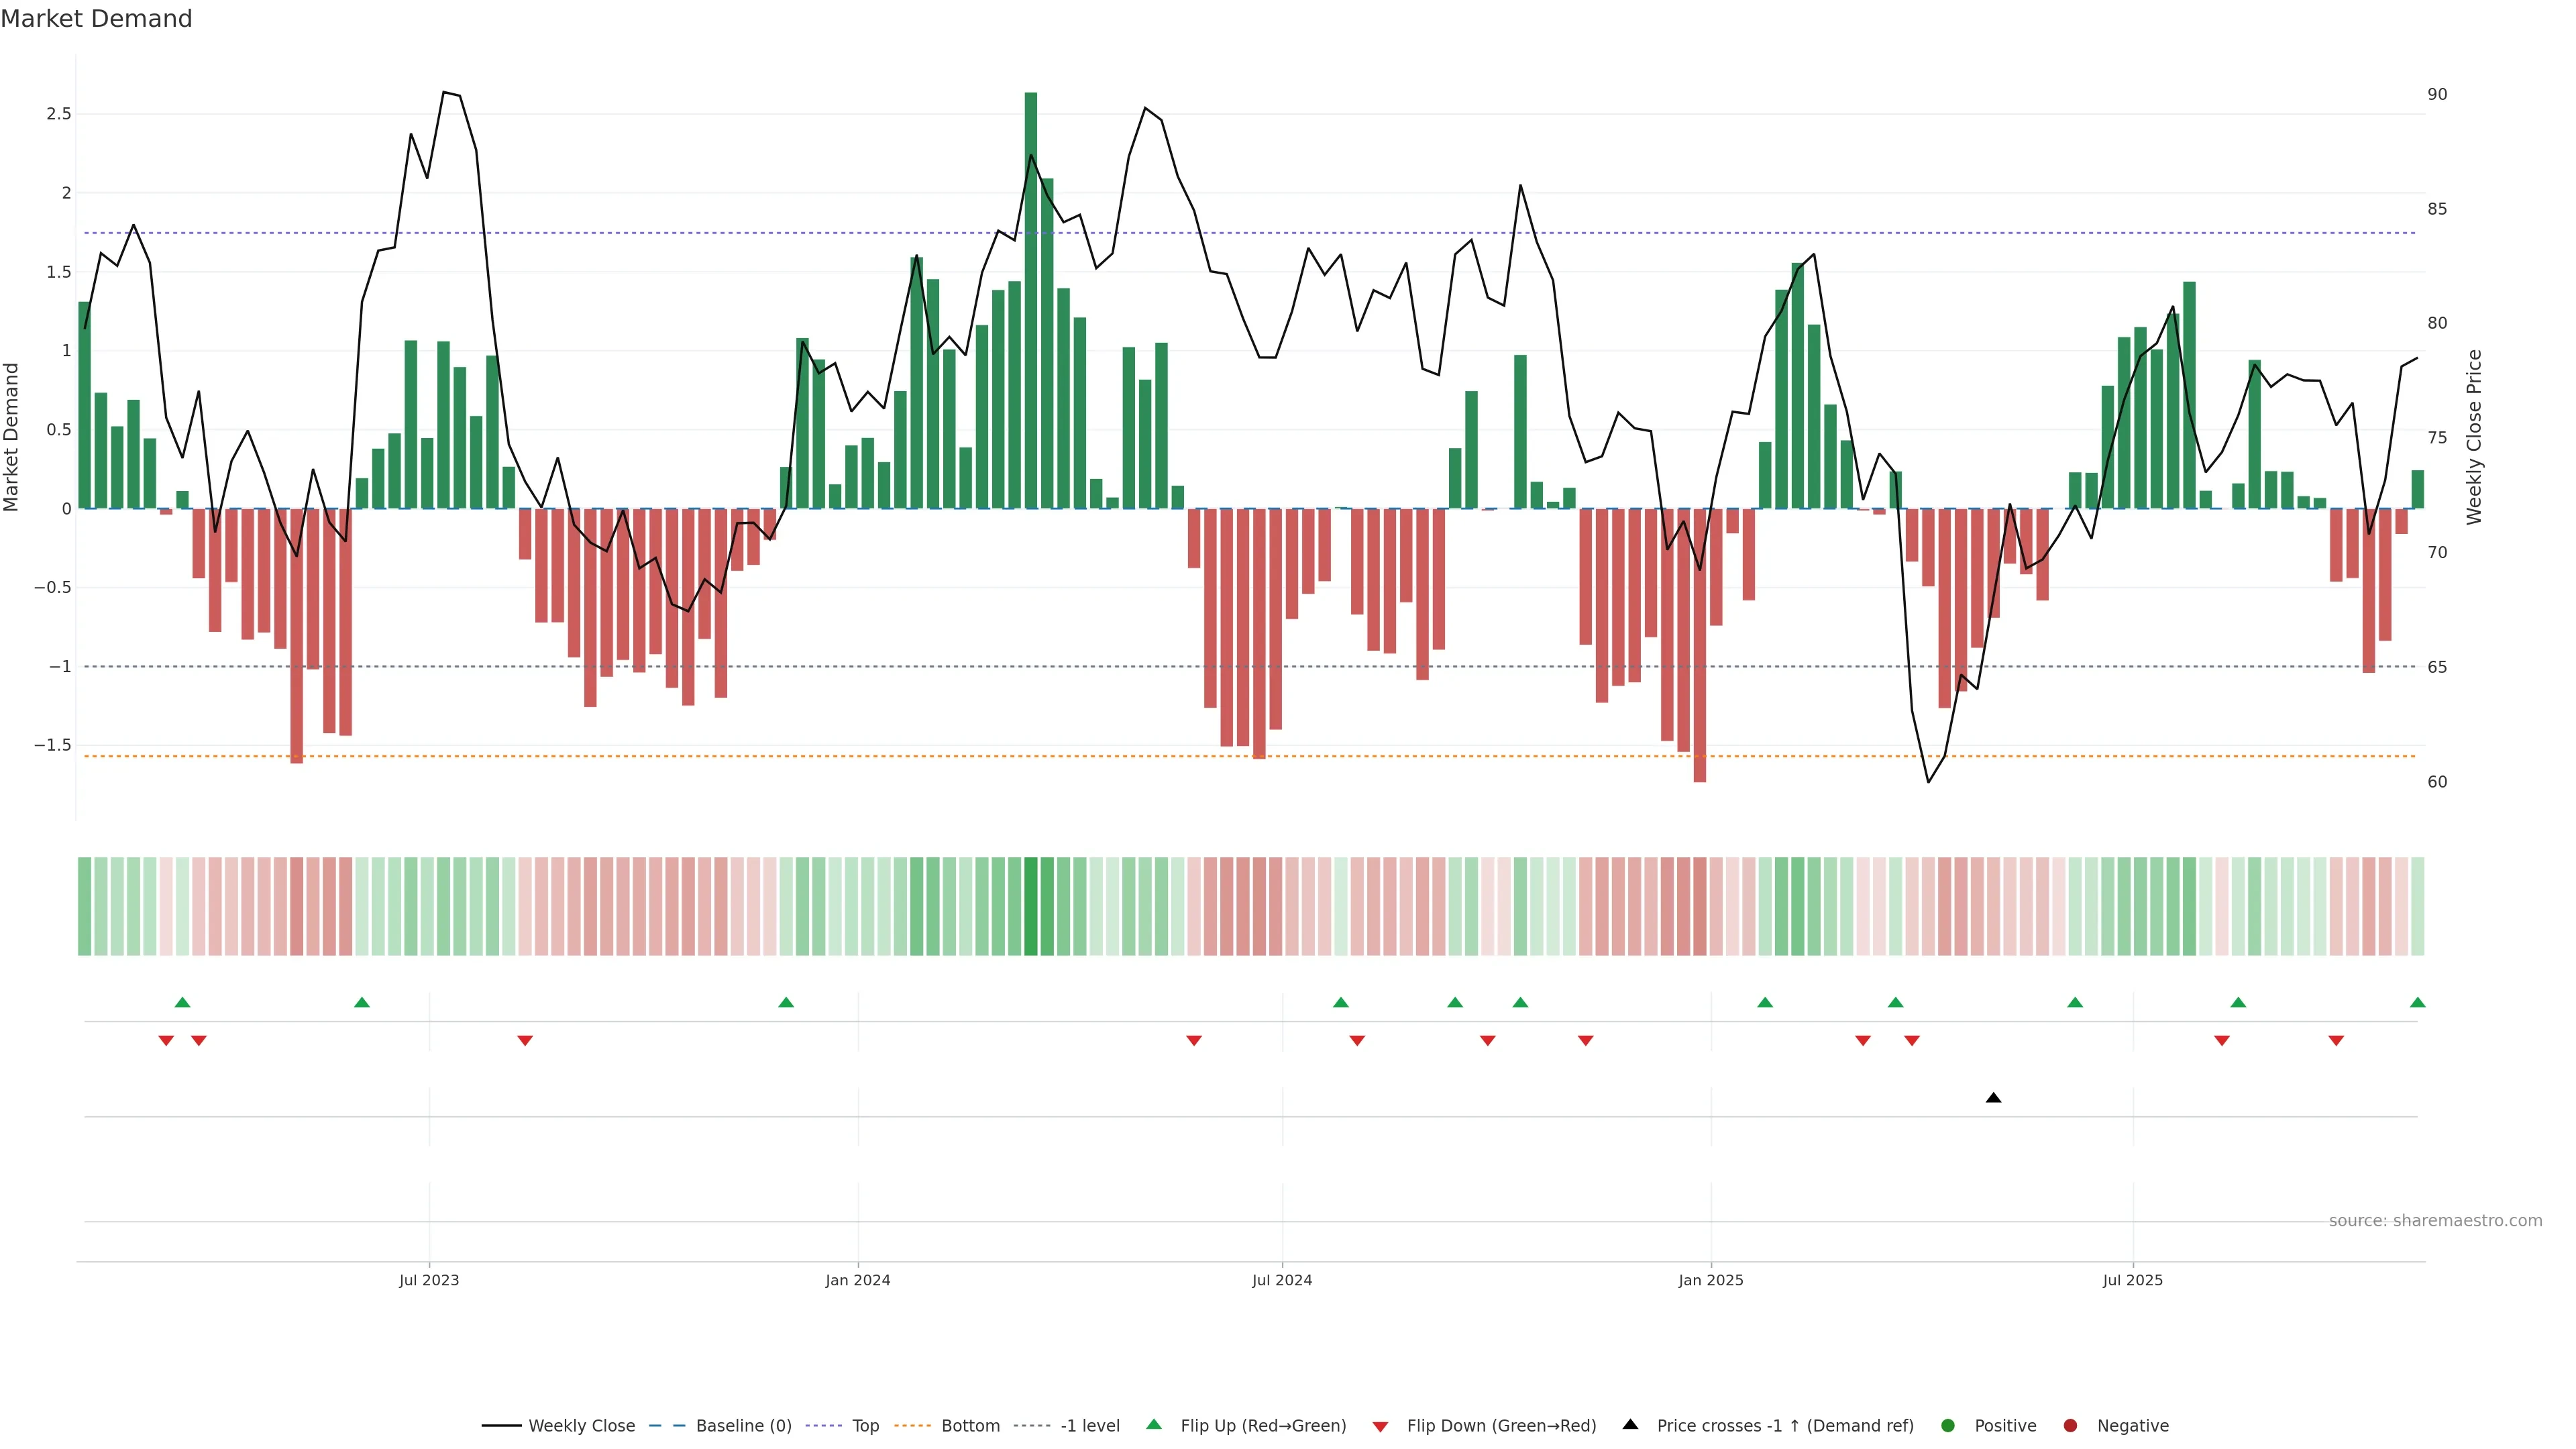Click the Jul 2025 axis label
The width and height of the screenshot is (2576, 1449).
point(2132,1280)
